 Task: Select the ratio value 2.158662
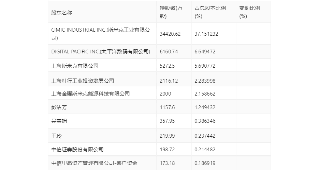[x=205, y=93]
